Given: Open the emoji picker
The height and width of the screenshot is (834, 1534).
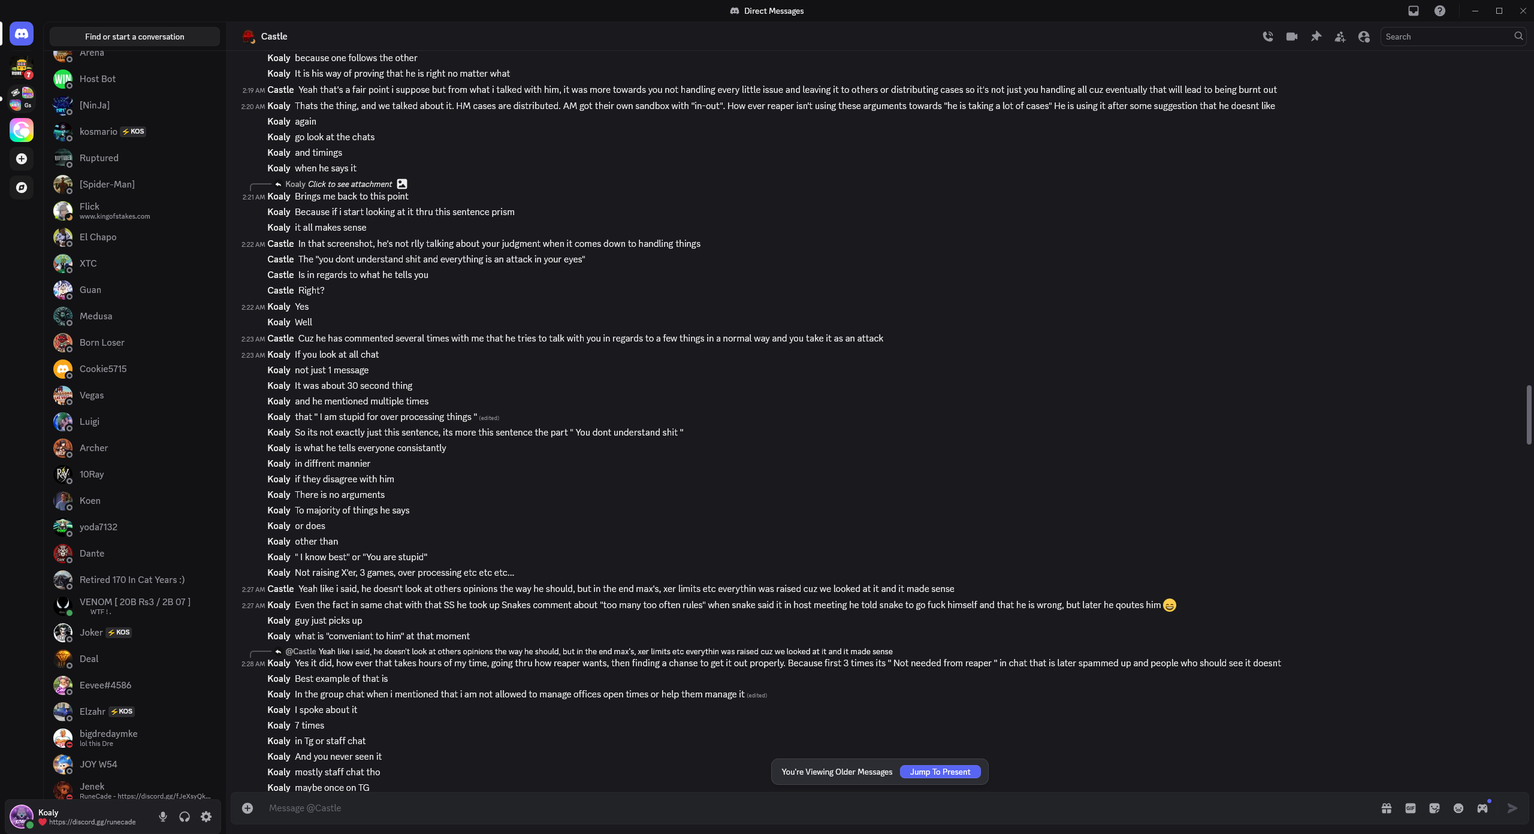Looking at the screenshot, I should click(x=1458, y=808).
